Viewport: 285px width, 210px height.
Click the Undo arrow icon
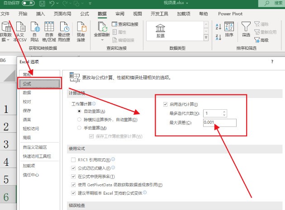click(52, 3)
